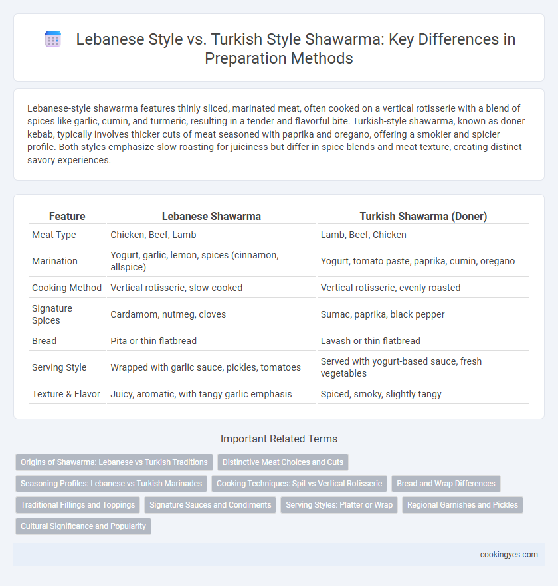This screenshot has height=586, width=558.
Task: Open 'Cooking Techniques: Spit vs Vertical Rotisserie' tag
Action: pos(300,484)
